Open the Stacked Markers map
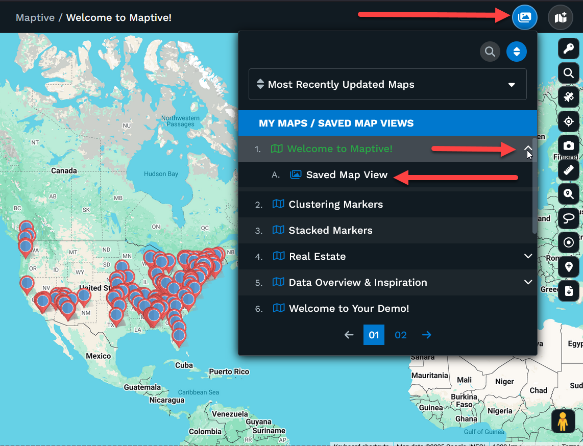The height and width of the screenshot is (446, 583). (330, 231)
